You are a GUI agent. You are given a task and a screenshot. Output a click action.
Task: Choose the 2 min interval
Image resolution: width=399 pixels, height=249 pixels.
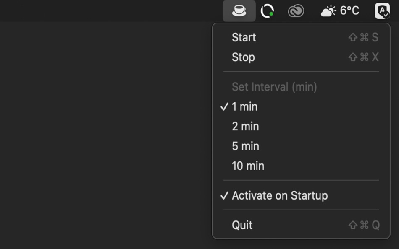[x=246, y=126]
